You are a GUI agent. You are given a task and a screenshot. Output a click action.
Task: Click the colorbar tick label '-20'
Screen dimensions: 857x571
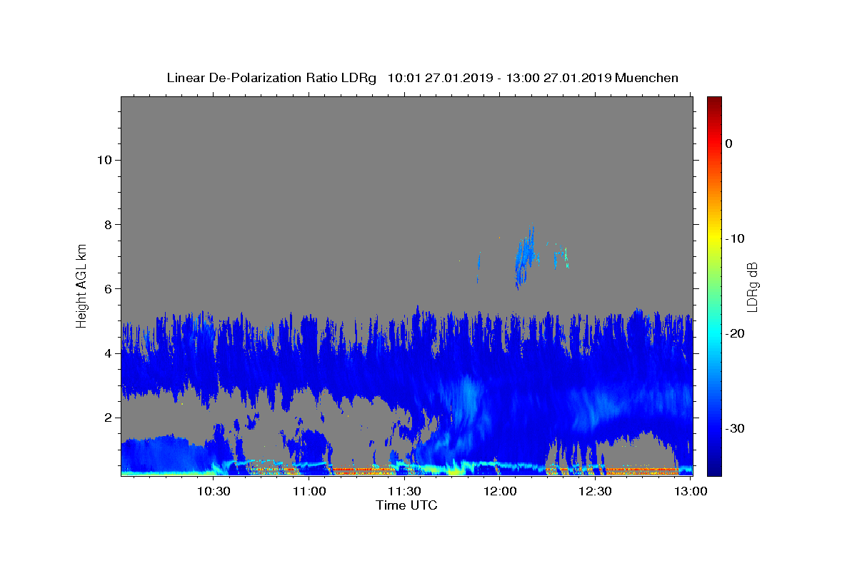click(736, 333)
